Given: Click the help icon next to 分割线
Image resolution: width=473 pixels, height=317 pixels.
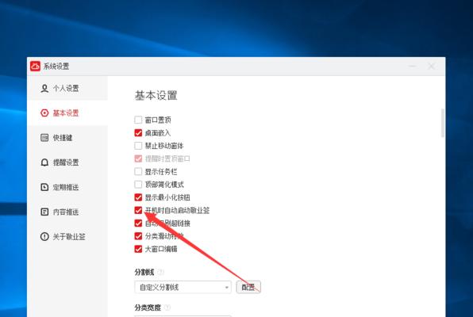Looking at the screenshot, I should pos(161,272).
